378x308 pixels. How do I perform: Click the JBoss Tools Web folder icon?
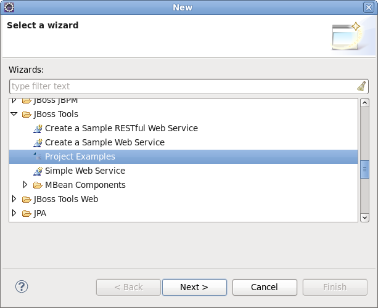[27, 199]
